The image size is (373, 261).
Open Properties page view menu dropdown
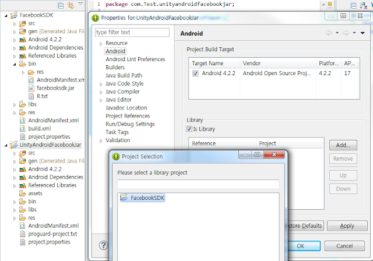[363, 33]
